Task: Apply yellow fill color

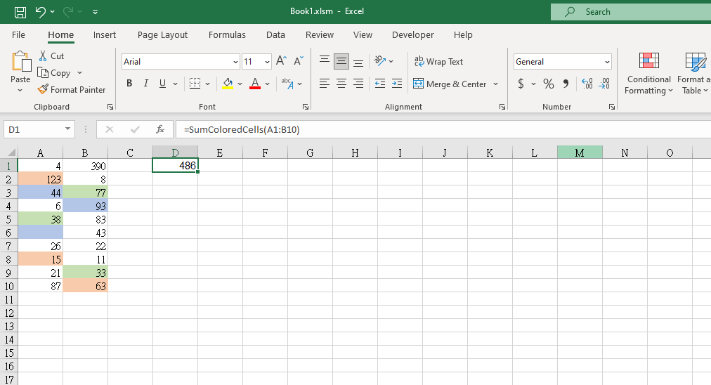Action: click(x=228, y=84)
